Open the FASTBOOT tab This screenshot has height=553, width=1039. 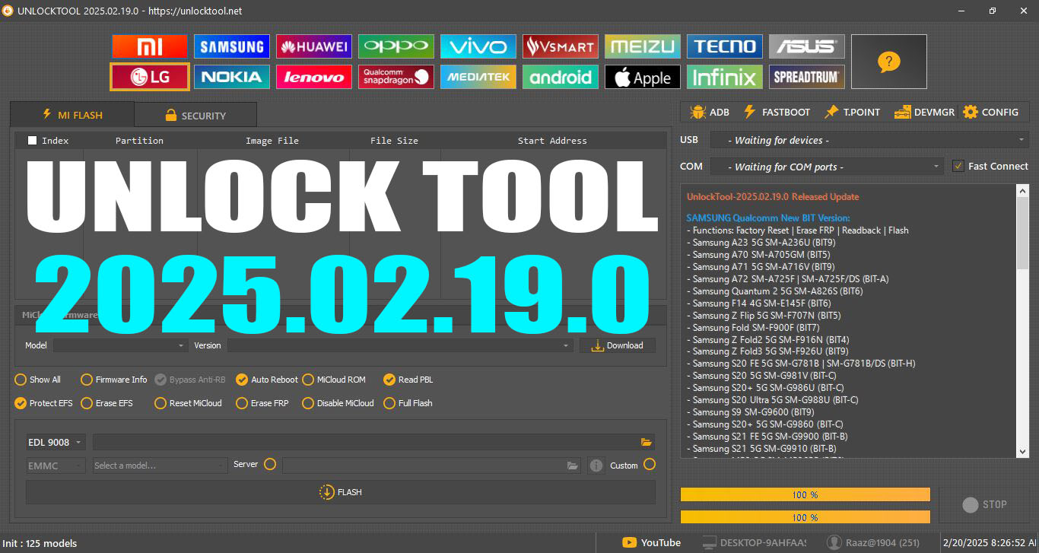[776, 112]
